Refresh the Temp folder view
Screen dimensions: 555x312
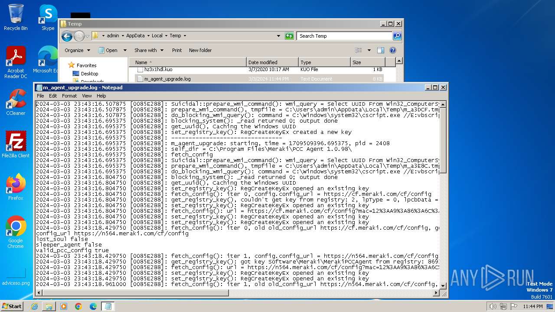(289, 36)
